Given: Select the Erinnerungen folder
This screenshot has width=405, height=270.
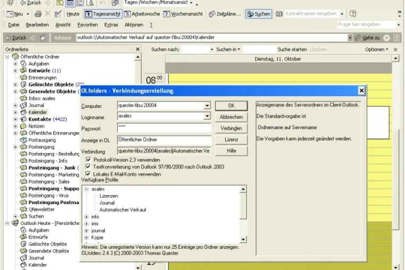Looking at the screenshot, I should point(43,78).
